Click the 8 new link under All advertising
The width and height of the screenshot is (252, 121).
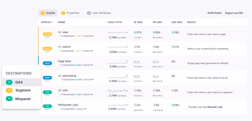coord(79,79)
